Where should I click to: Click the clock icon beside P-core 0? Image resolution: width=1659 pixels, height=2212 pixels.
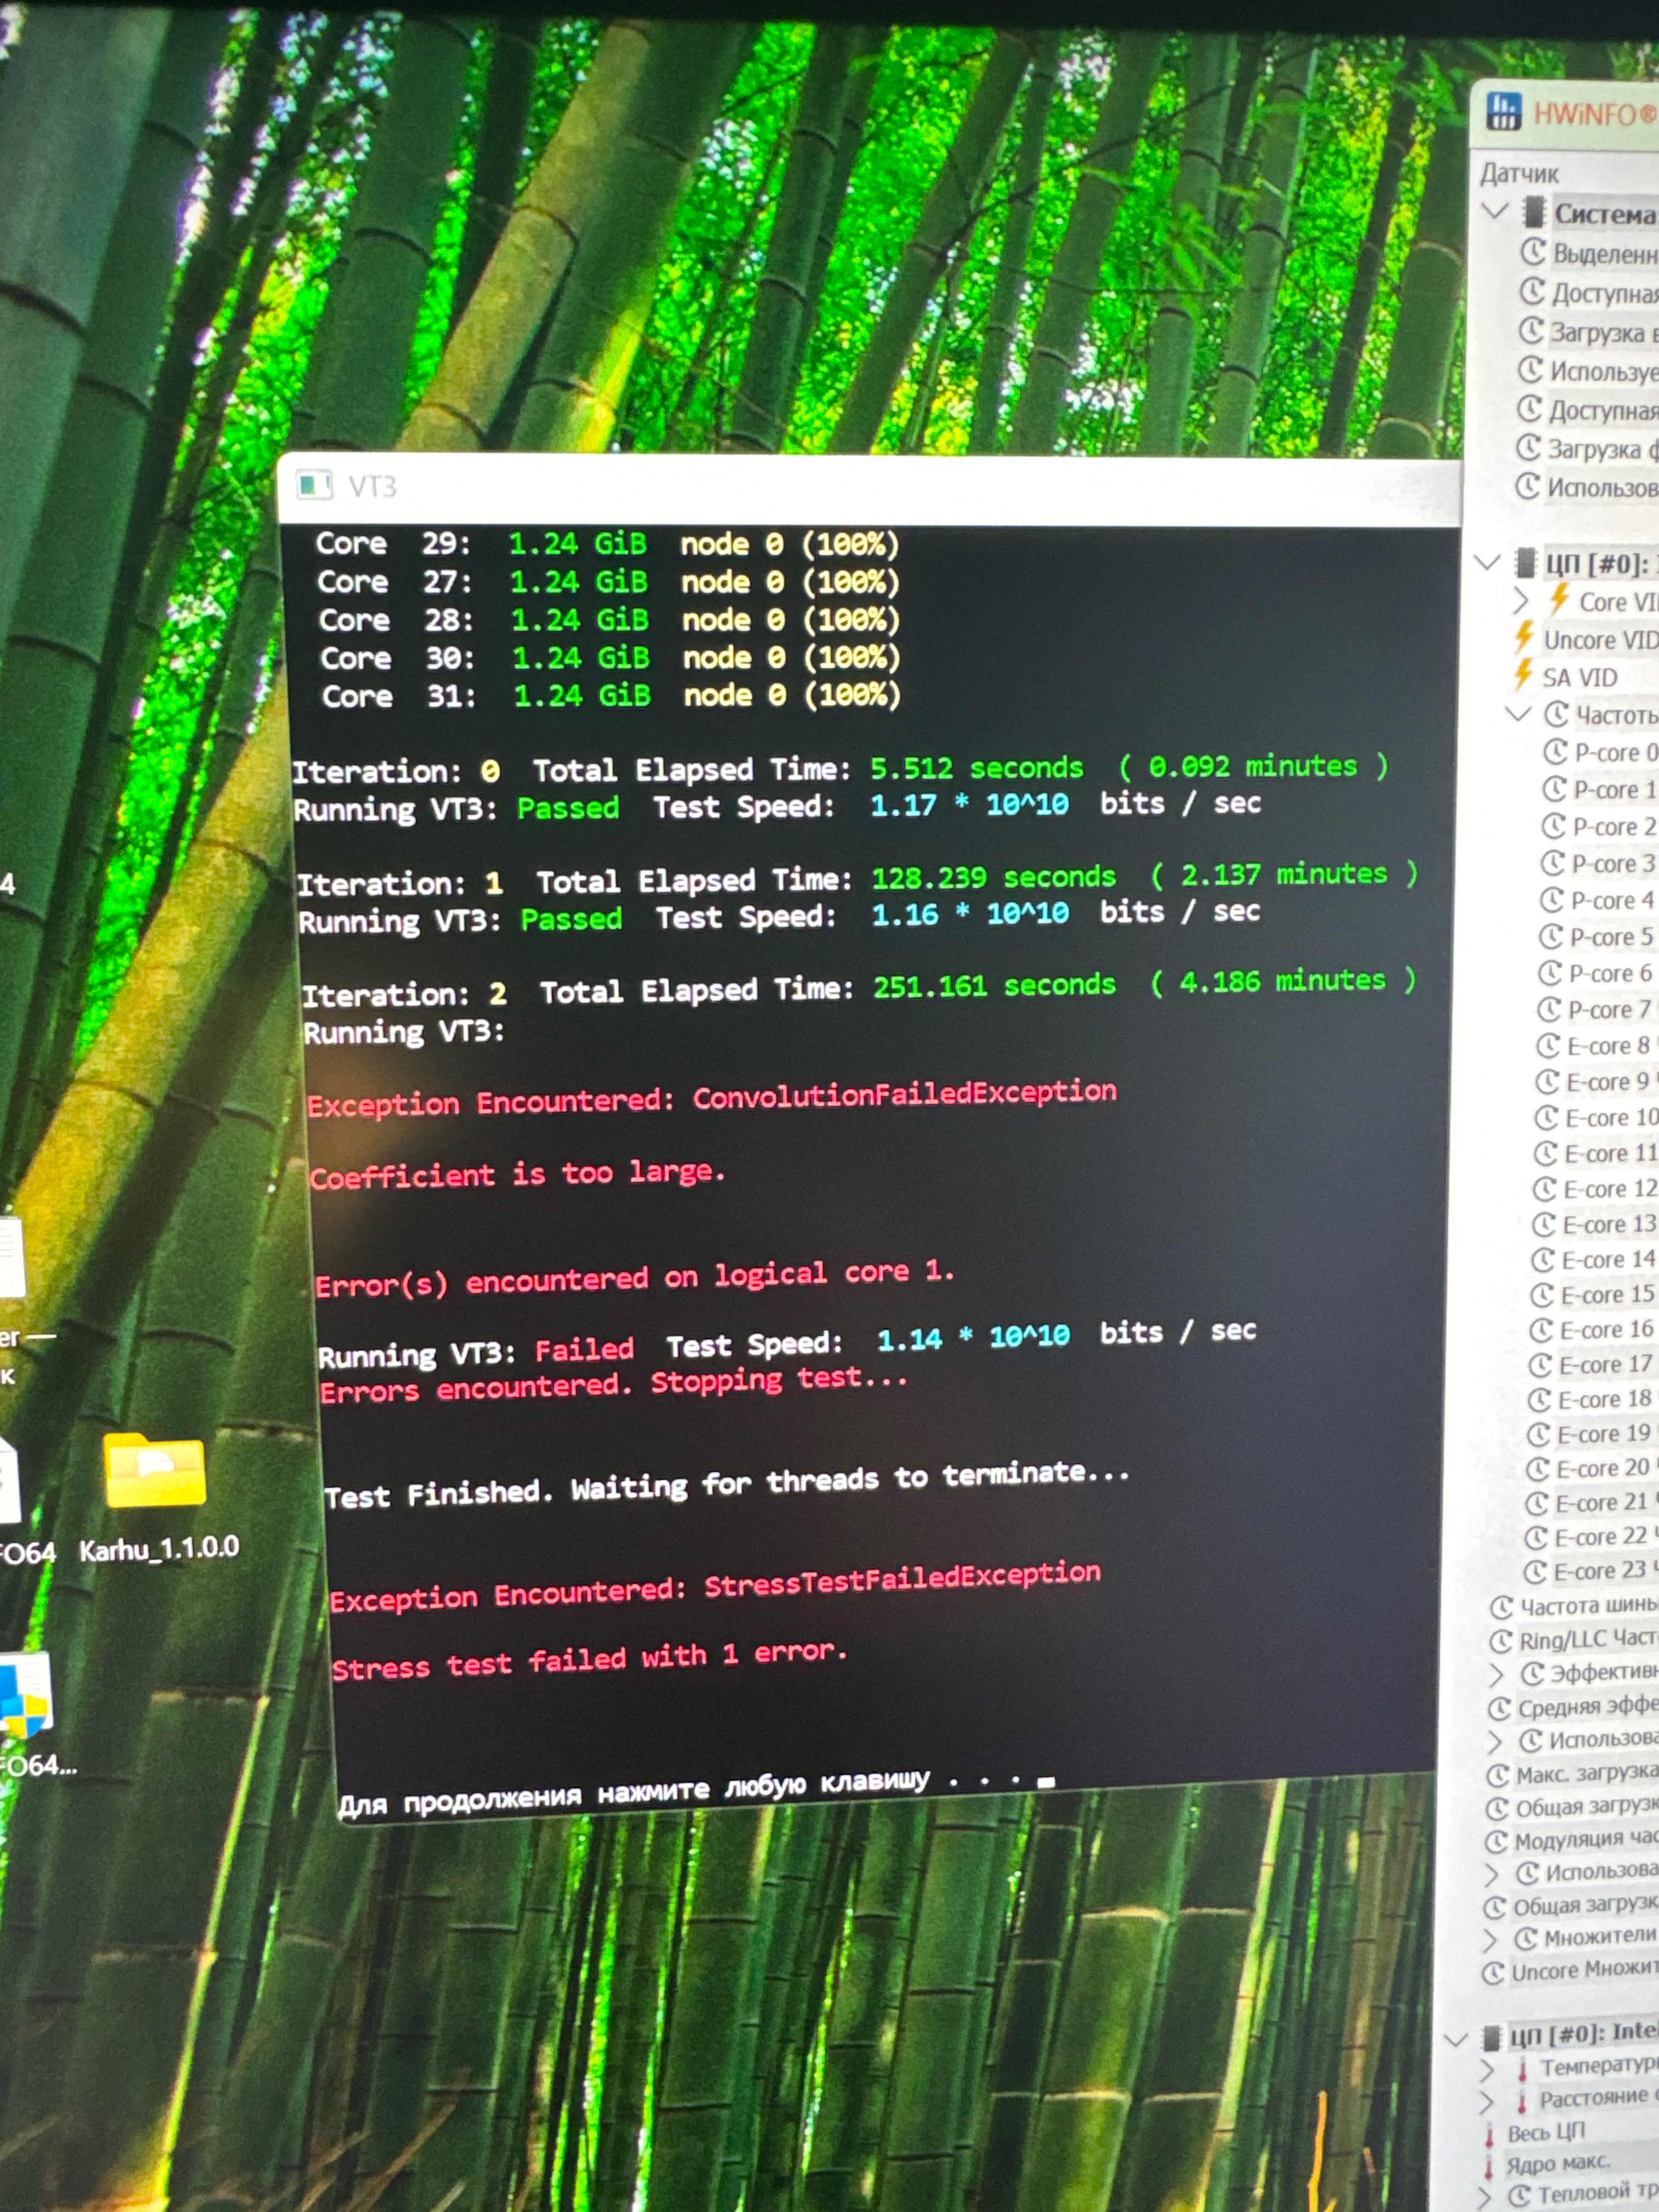(1555, 751)
